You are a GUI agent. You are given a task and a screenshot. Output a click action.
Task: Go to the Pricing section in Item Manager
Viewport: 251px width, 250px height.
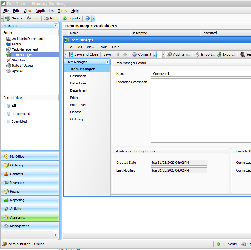75,98
